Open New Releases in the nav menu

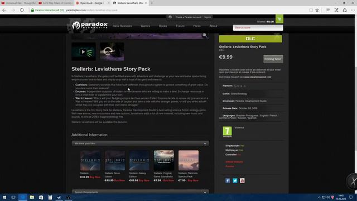tap(123, 26)
